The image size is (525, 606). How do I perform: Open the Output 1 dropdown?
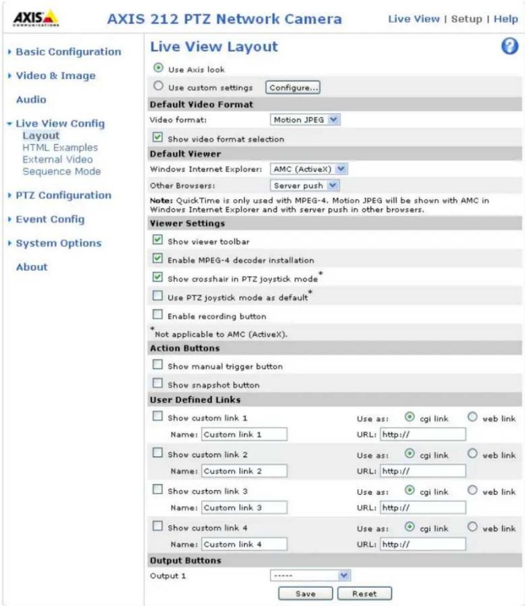(x=310, y=575)
